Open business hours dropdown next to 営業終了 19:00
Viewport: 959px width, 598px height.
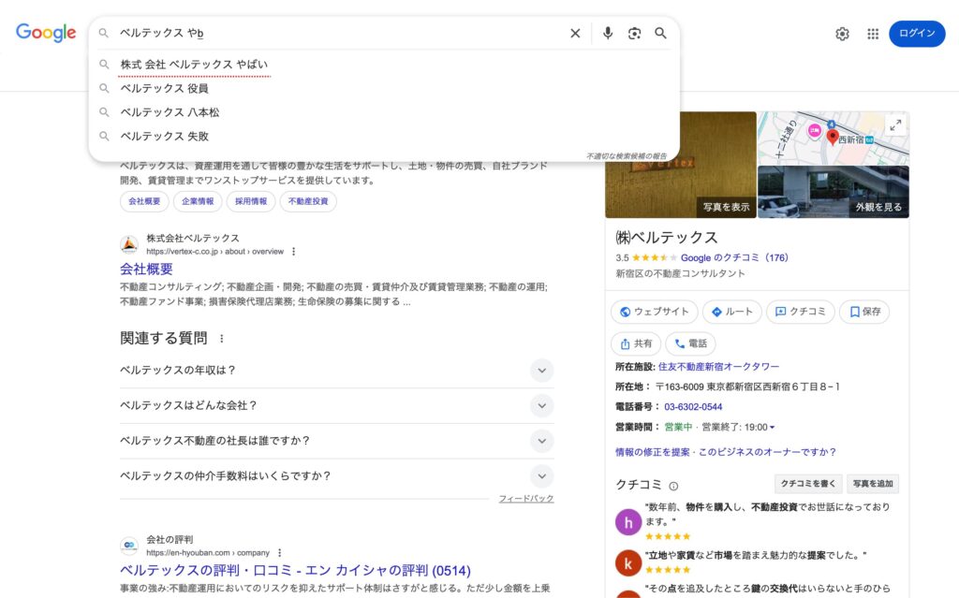coord(772,428)
